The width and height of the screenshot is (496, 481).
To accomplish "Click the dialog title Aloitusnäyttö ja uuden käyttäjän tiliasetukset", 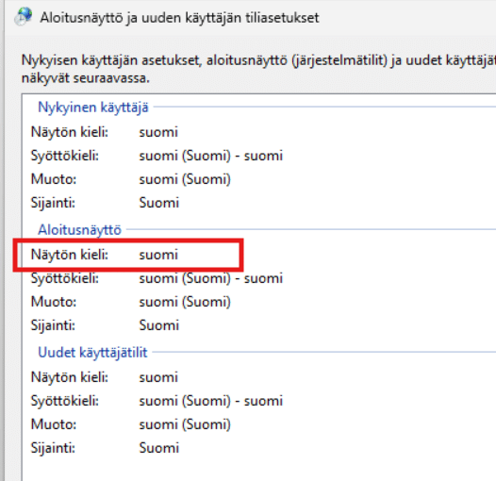I will click(179, 18).
